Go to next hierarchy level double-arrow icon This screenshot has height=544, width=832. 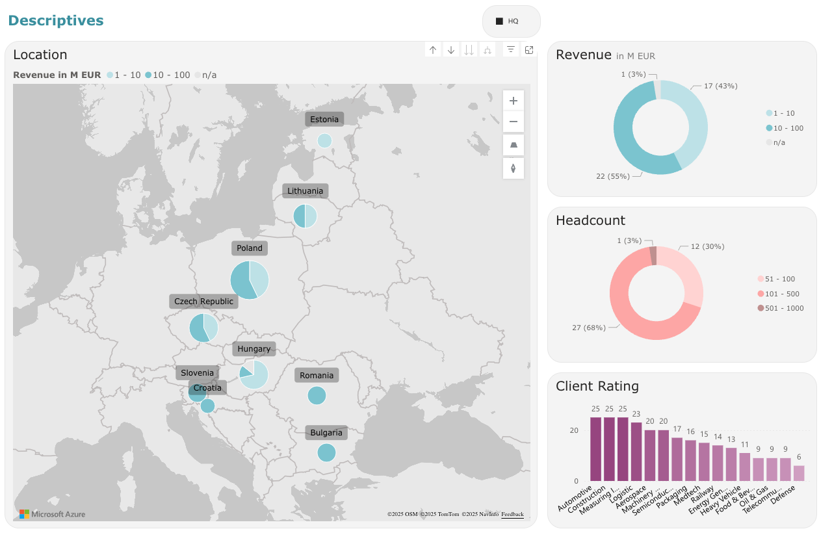pyautogui.click(x=469, y=50)
